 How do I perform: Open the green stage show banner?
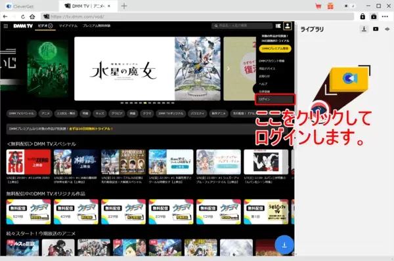(48, 68)
